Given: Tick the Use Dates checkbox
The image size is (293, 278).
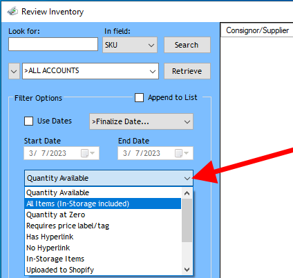Looking at the screenshot, I should point(28,121).
